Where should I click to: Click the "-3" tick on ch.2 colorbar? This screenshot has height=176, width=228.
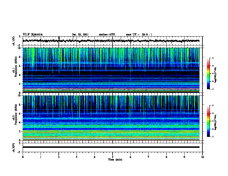point(212,106)
